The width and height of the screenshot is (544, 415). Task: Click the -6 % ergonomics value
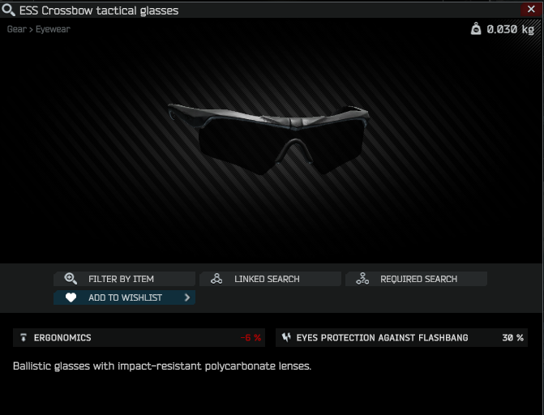[251, 338]
